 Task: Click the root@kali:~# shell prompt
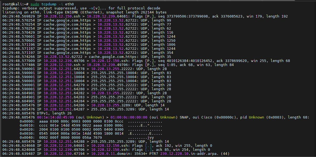(x=15, y=4)
